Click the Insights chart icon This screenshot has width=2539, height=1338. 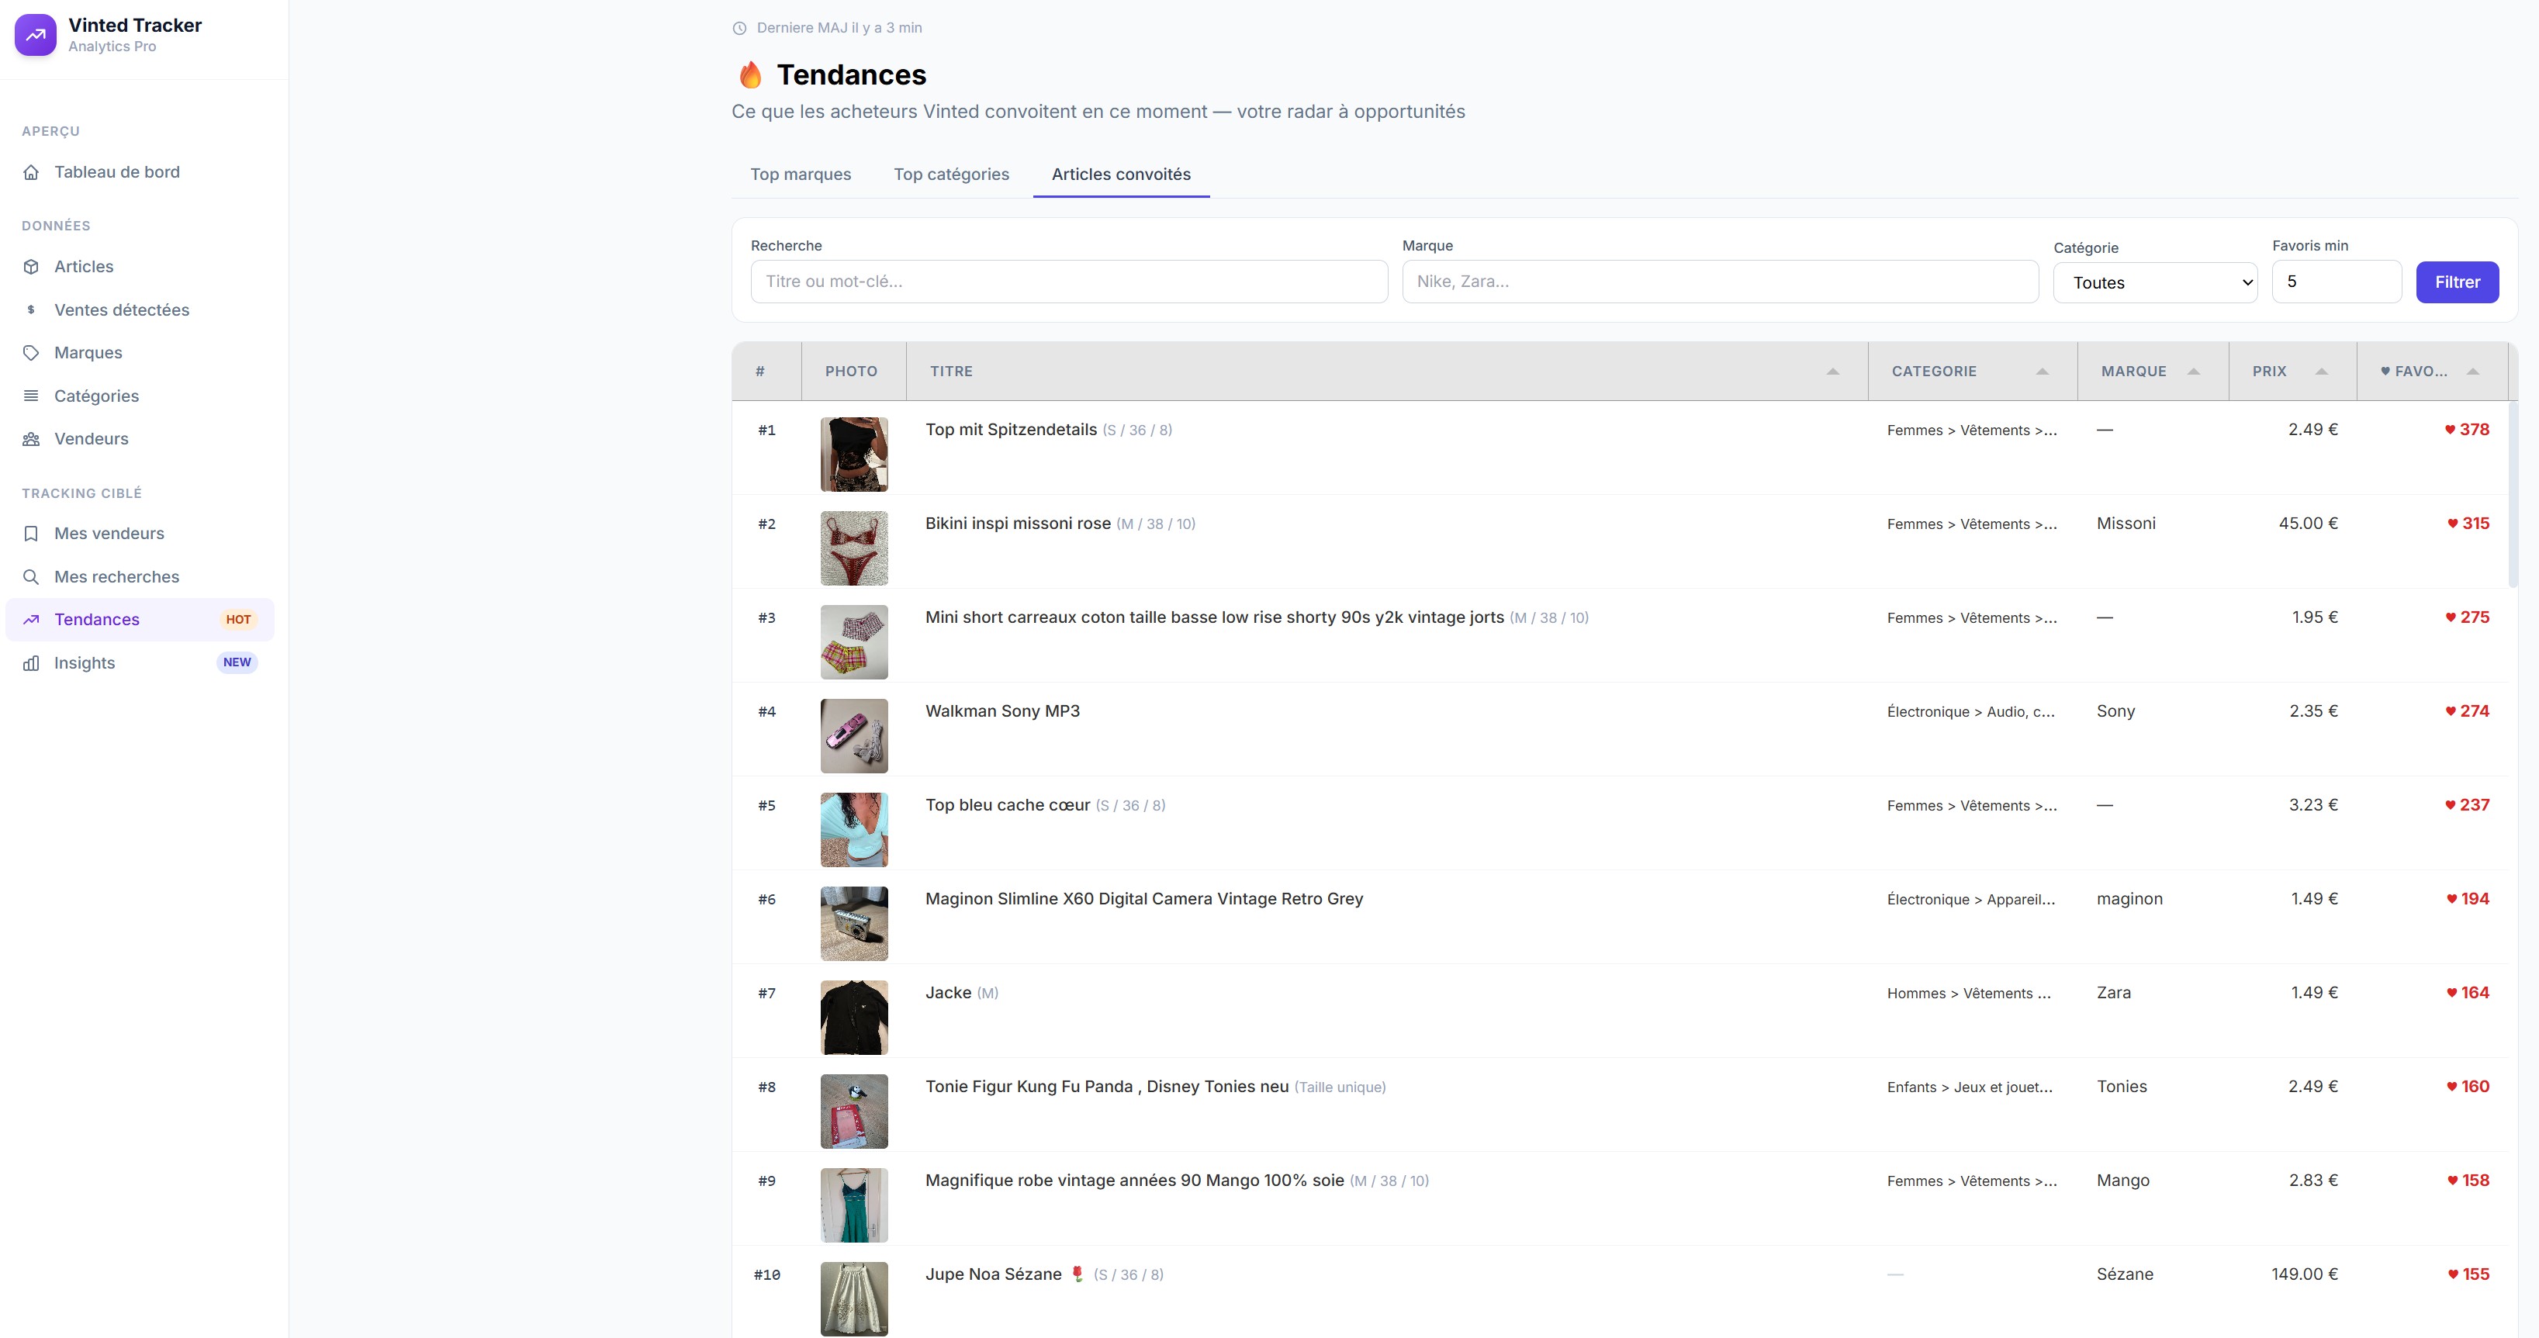32,663
